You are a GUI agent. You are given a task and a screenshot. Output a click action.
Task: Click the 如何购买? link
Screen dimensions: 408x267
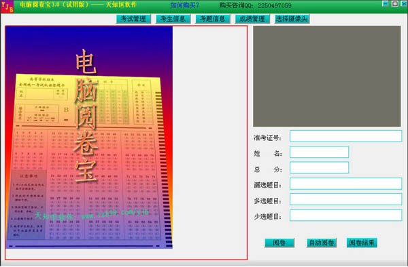point(185,5)
